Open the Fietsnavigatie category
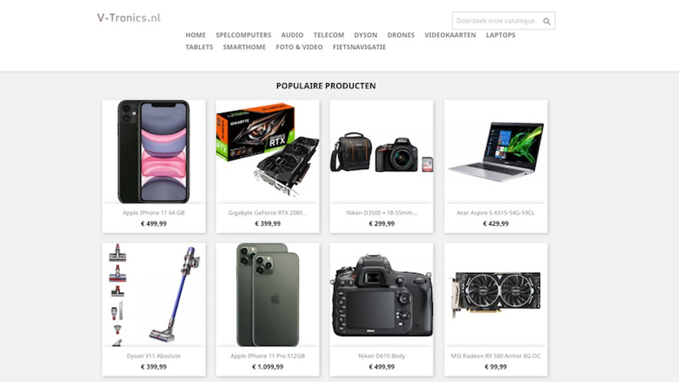Viewport: 679px width, 382px height. (359, 47)
